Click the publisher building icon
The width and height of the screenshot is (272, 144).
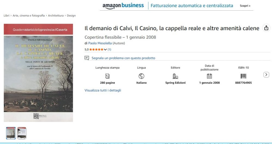pyautogui.click(x=175, y=76)
